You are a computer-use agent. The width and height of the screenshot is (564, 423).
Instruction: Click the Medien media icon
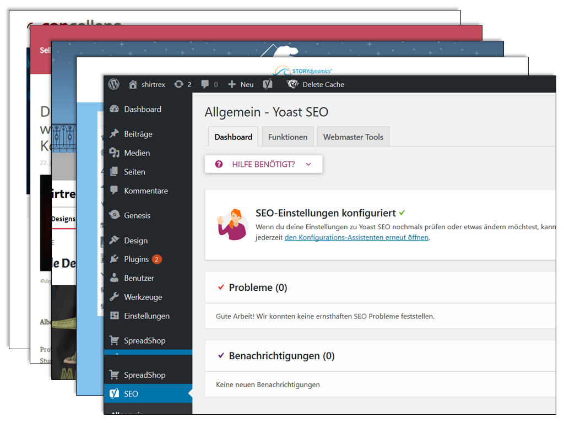click(115, 153)
